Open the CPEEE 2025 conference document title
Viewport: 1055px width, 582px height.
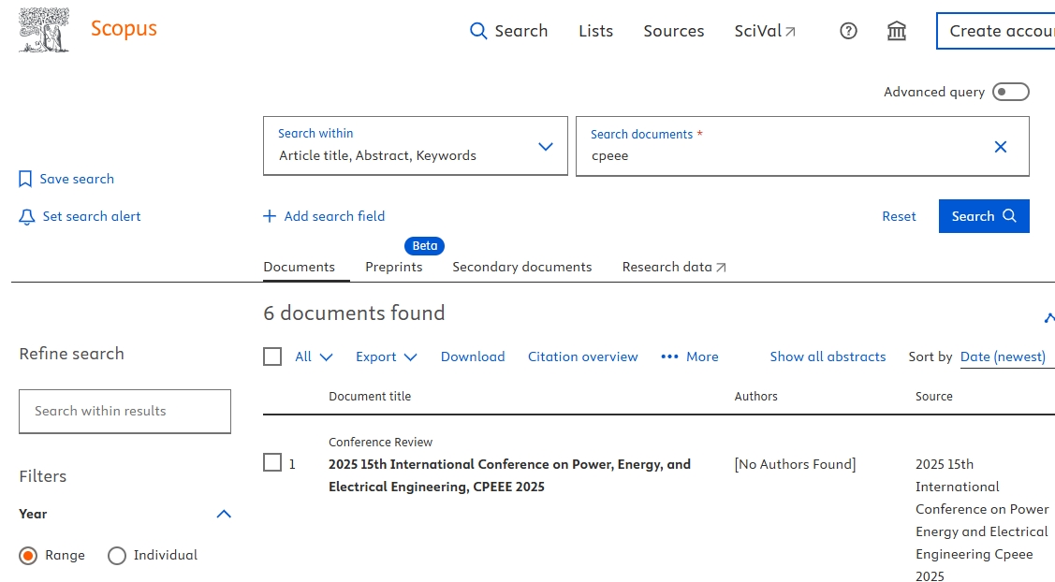(x=509, y=475)
